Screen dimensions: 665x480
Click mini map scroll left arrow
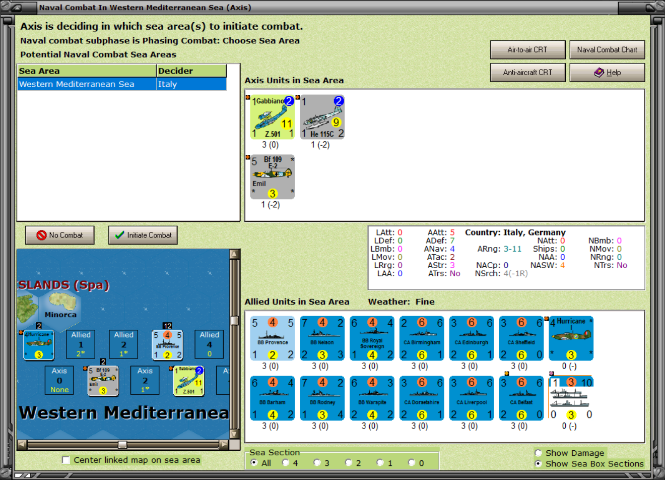(22, 444)
